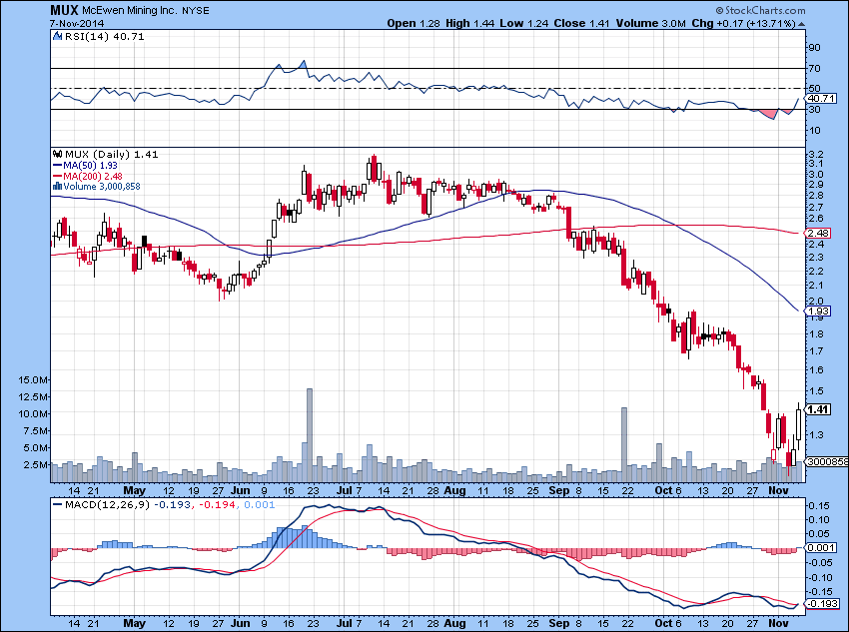Viewport: 849px width, 632px height.
Task: Click the red -0.194 signal value in MACD legend
Action: pos(217,505)
